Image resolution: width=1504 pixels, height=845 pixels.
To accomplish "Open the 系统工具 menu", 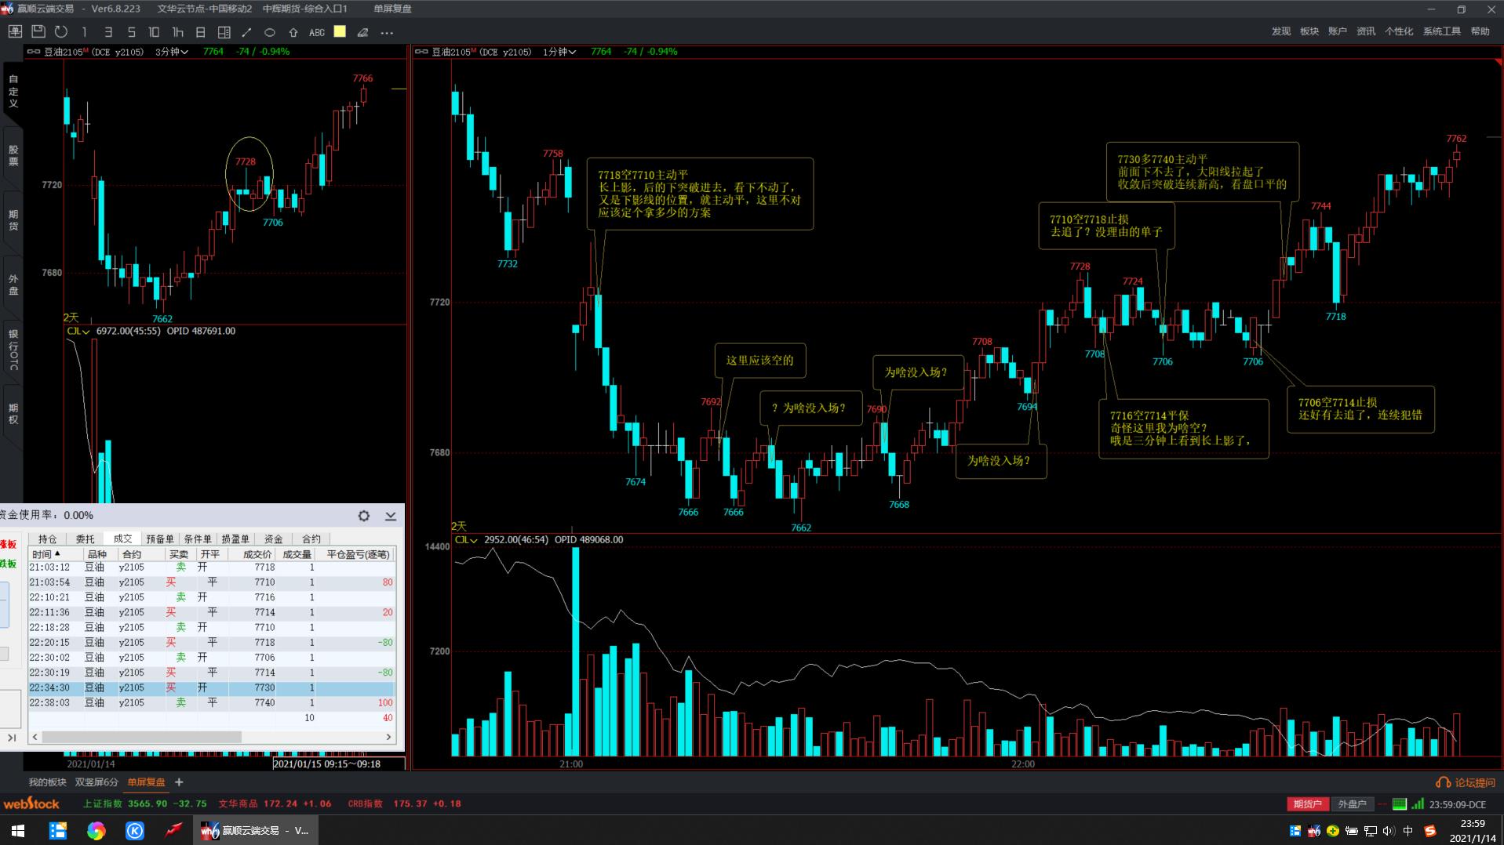I will pyautogui.click(x=1441, y=31).
